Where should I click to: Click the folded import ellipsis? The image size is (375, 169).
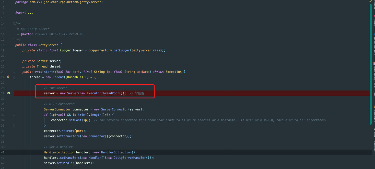[x=30, y=13]
